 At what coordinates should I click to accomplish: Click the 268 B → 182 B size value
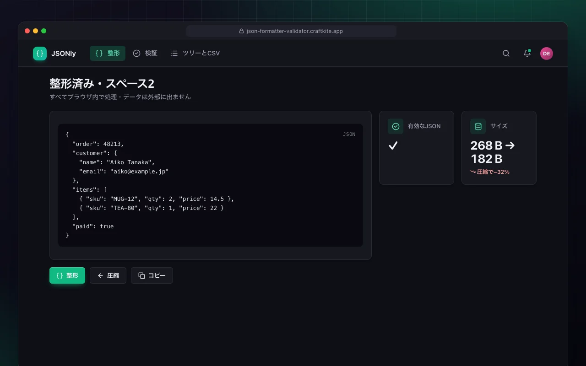493,152
